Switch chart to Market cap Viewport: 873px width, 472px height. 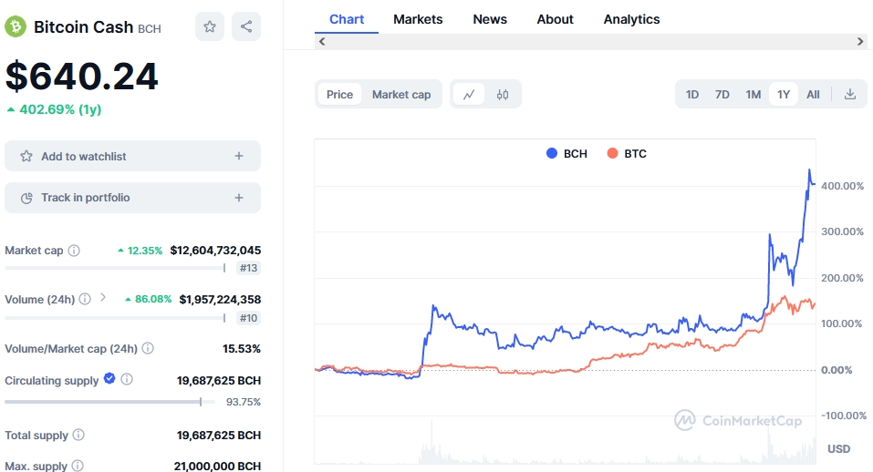(x=401, y=95)
